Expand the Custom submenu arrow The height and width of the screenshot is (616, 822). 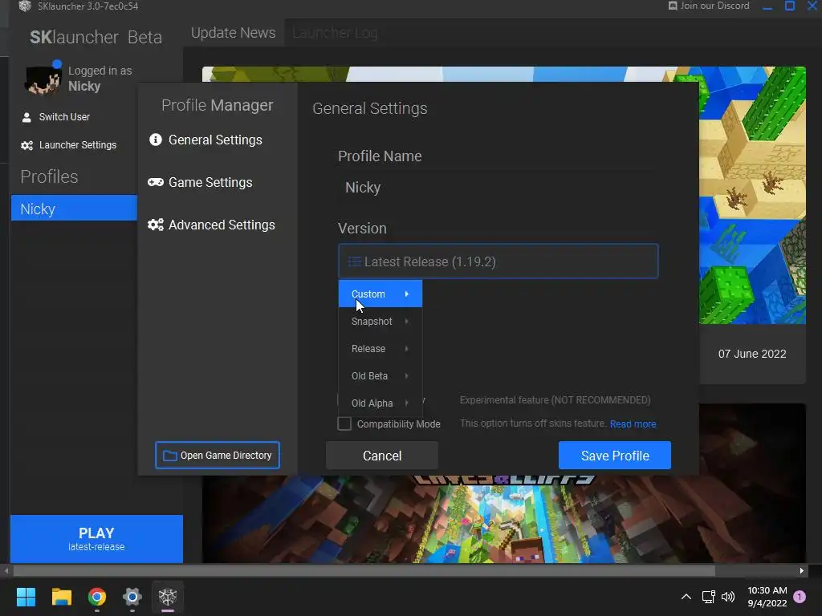pyautogui.click(x=407, y=294)
